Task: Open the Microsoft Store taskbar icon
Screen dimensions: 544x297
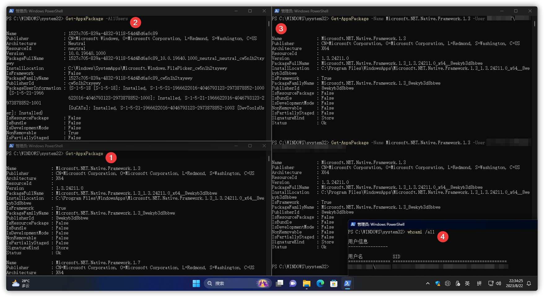Action: 334,283
